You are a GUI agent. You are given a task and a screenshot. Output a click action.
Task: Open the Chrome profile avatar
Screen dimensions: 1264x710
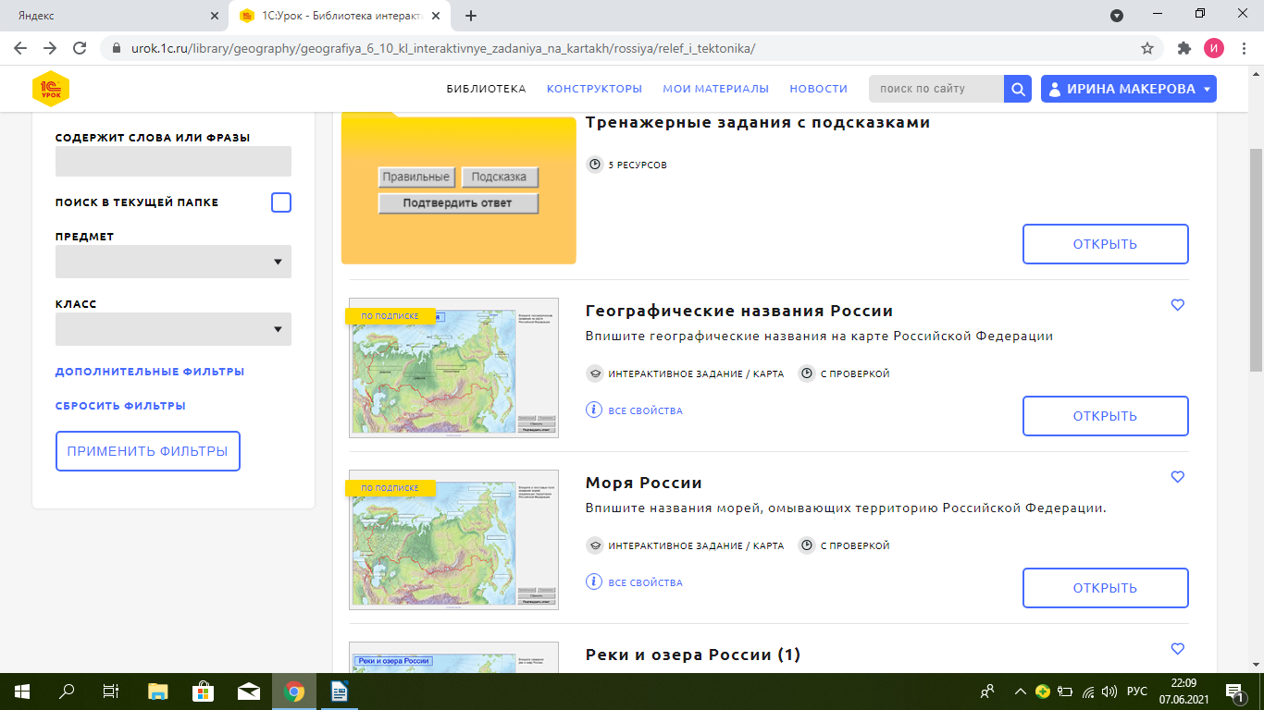(1214, 48)
